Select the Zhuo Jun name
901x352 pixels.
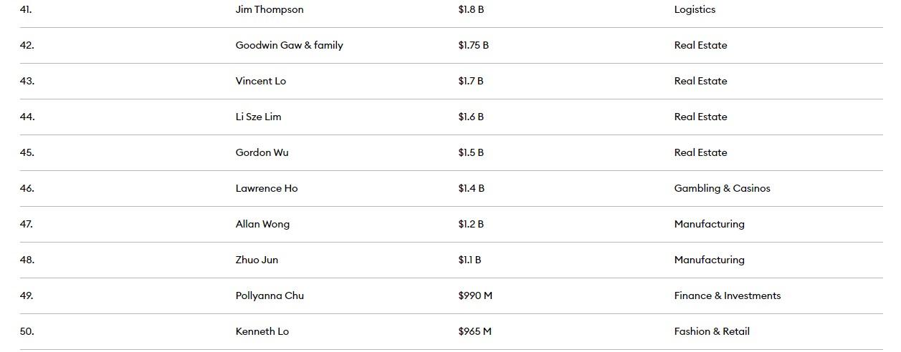(257, 260)
